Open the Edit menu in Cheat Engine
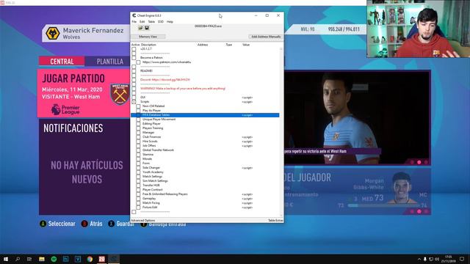This screenshot has height=264, width=470. (142, 22)
